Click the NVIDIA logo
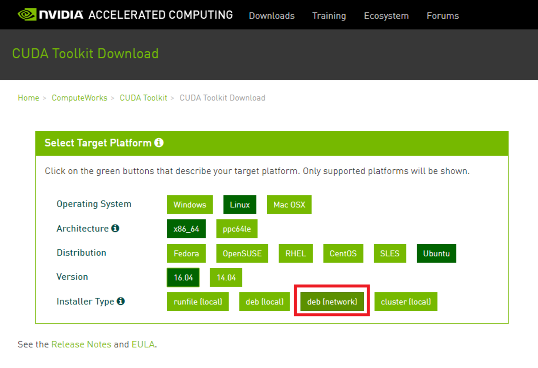Screen dimensions: 538x368 (50, 15)
